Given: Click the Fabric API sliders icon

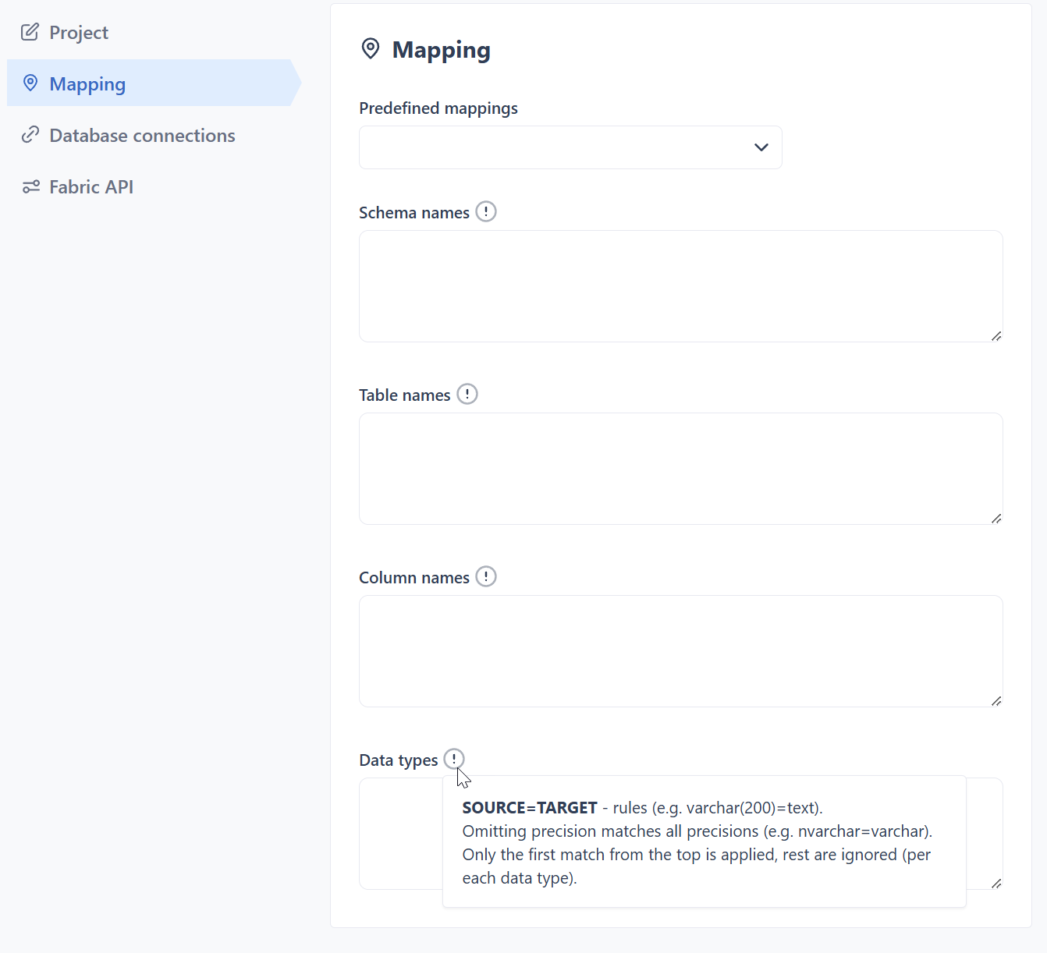Looking at the screenshot, I should (x=30, y=186).
